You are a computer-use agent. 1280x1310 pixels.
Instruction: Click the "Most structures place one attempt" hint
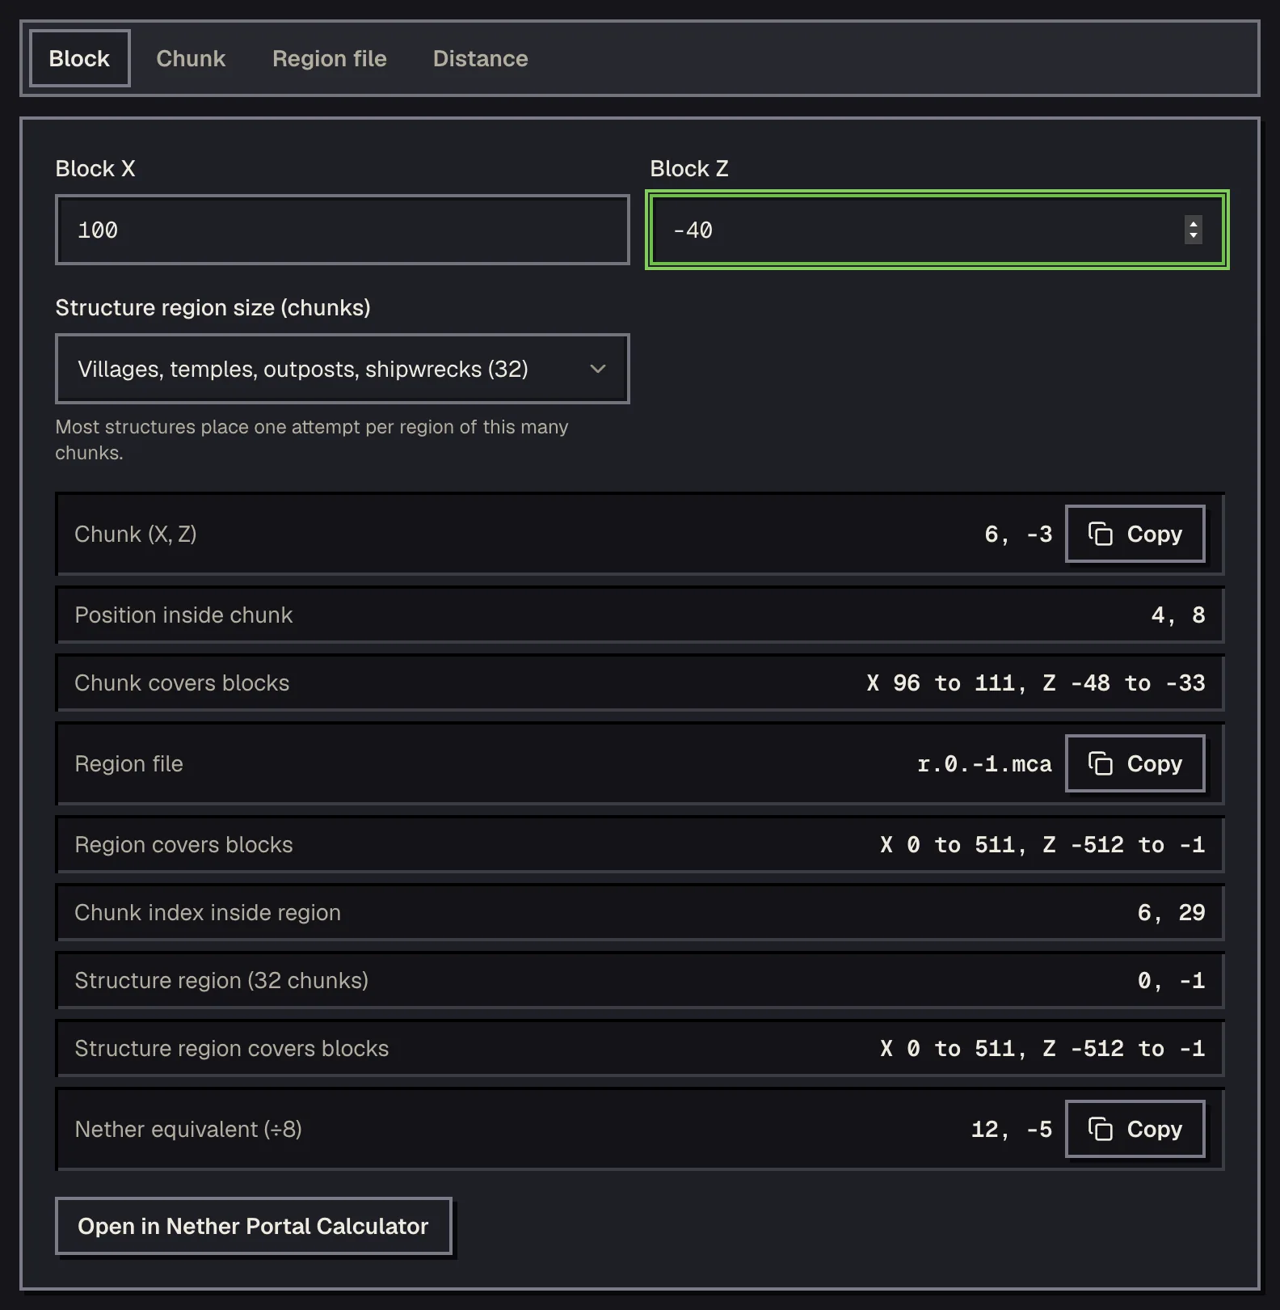point(312,439)
